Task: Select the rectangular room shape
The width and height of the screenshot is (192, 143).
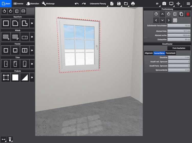Action: click(x=6, y=23)
